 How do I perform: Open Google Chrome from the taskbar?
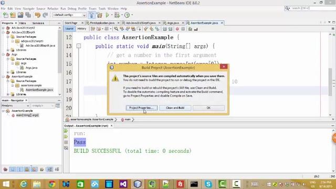[51, 184]
